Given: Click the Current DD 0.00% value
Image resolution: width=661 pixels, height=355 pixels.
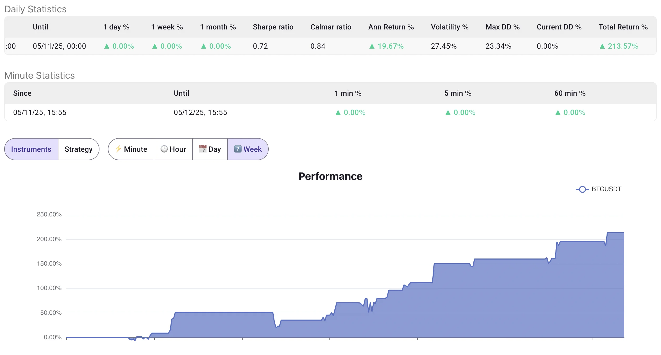Looking at the screenshot, I should pos(547,46).
